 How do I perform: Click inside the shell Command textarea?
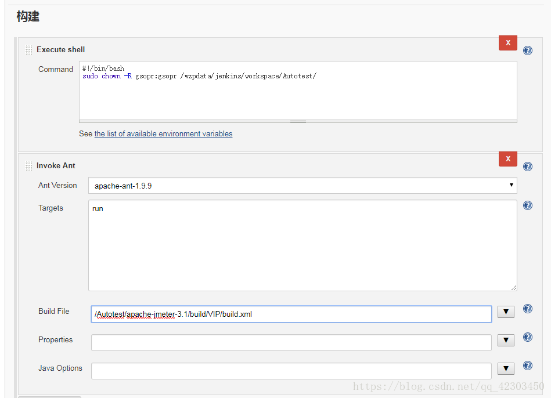[x=298, y=91]
